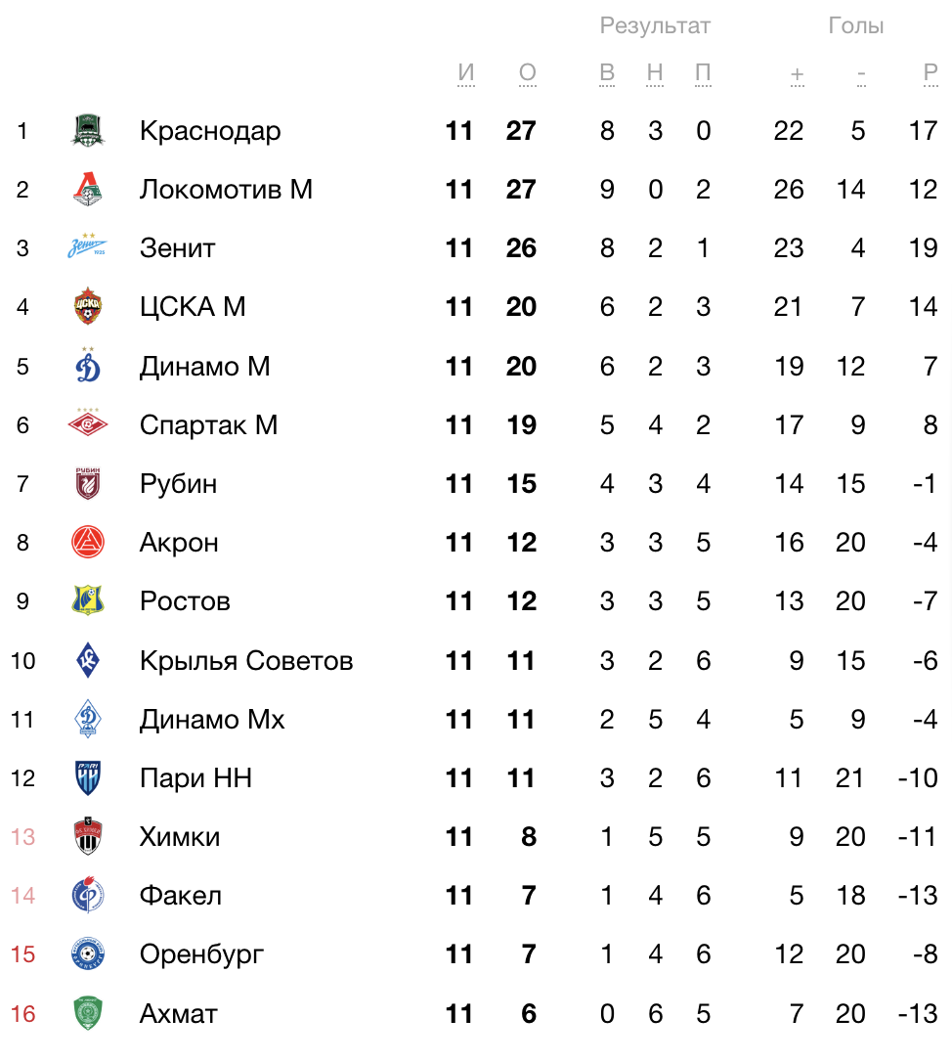Screen dimensions: 952x1062
Task: Sort by the О points column header
Action: (528, 73)
